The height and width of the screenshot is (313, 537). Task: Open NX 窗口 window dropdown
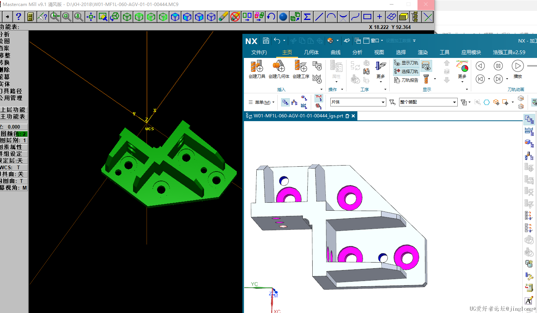[377, 41]
